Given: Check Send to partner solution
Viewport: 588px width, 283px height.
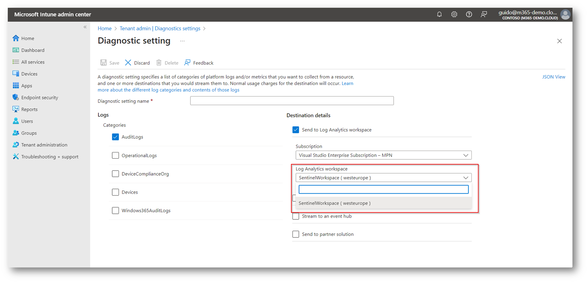Looking at the screenshot, I should pyautogui.click(x=295, y=234).
